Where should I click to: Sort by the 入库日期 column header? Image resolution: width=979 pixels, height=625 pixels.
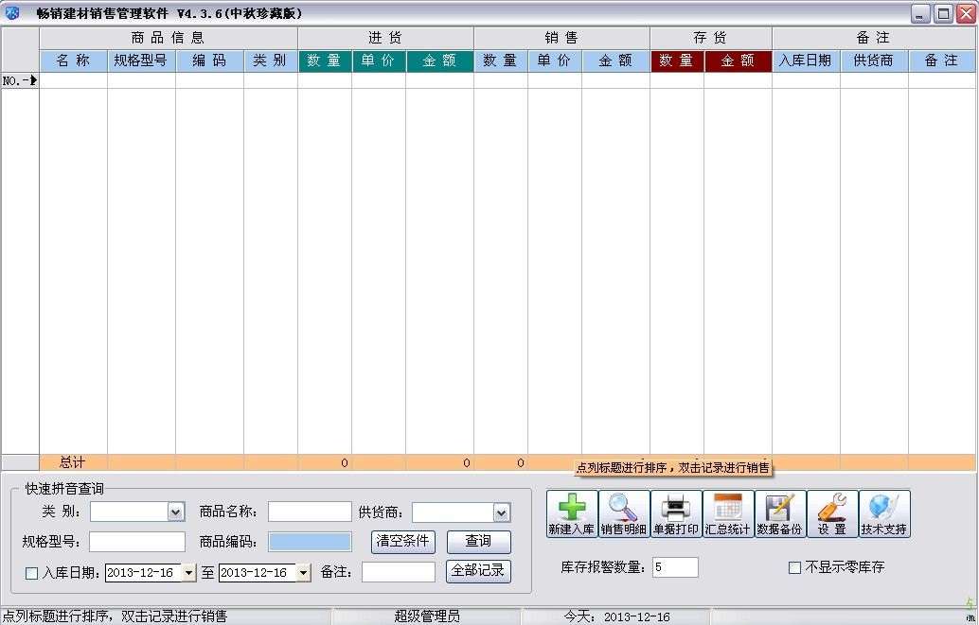pos(806,61)
